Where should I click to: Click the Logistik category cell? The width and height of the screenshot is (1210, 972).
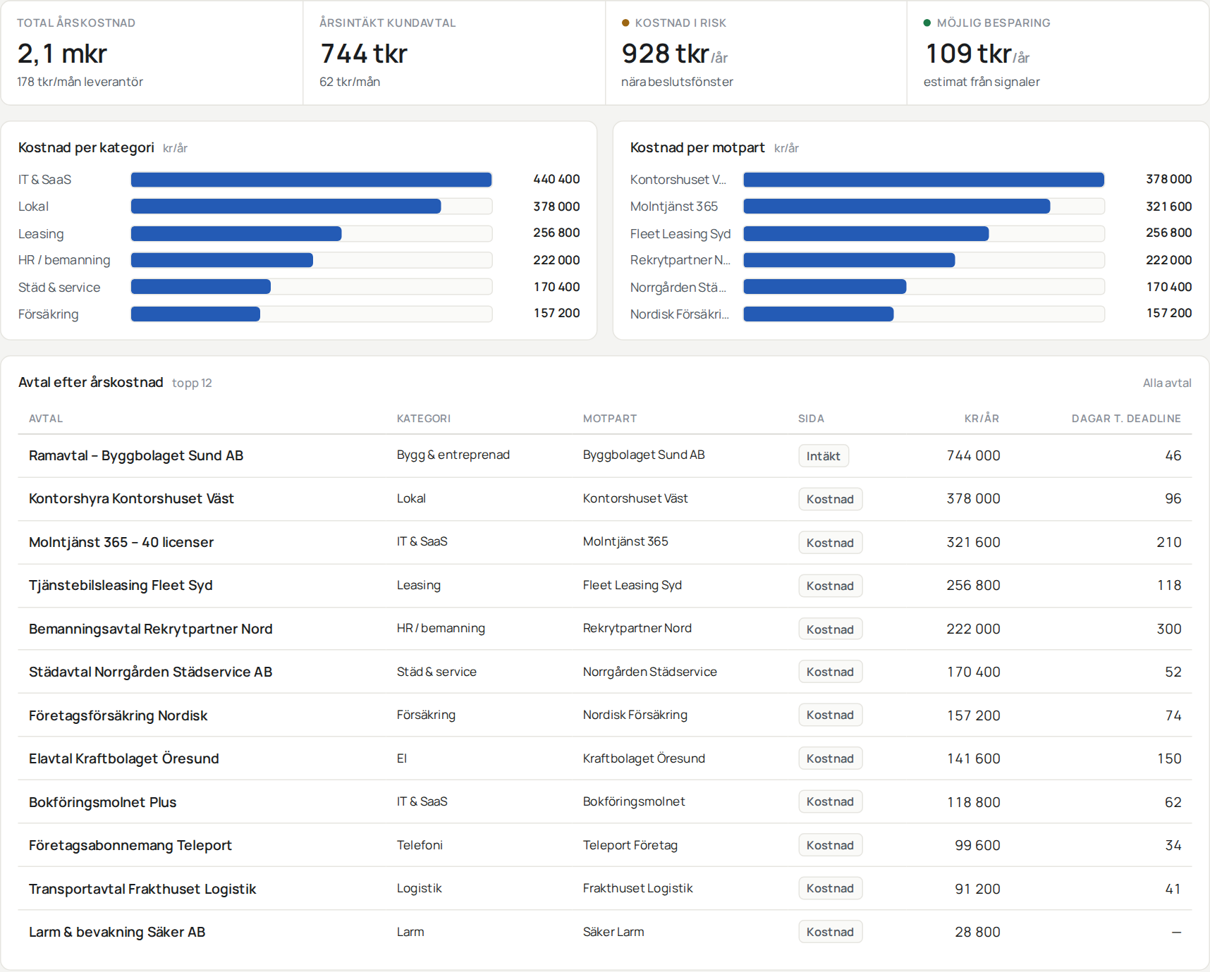420,888
